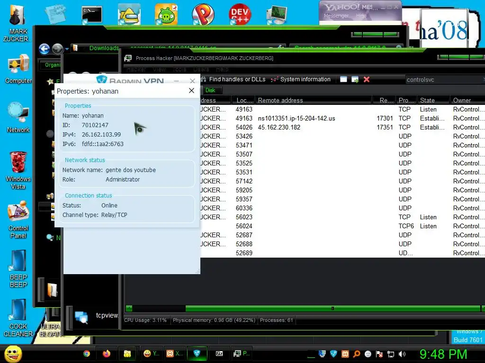Viewport: 485px width, 363px height.
Task: Open the tcpview item in Explorer
Action: (97, 316)
